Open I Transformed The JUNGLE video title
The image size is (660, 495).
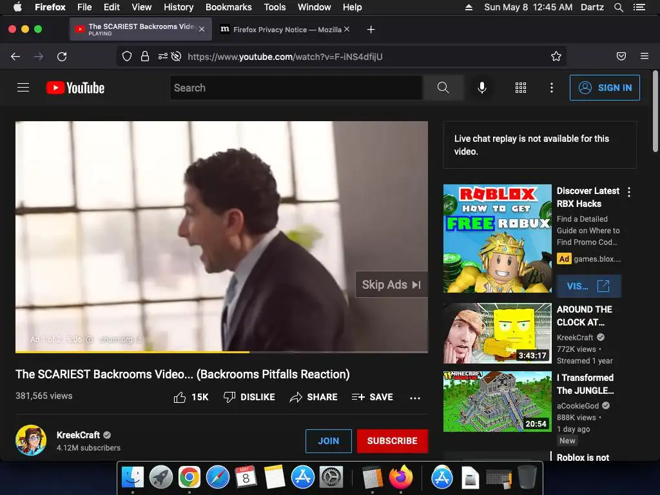[585, 384]
